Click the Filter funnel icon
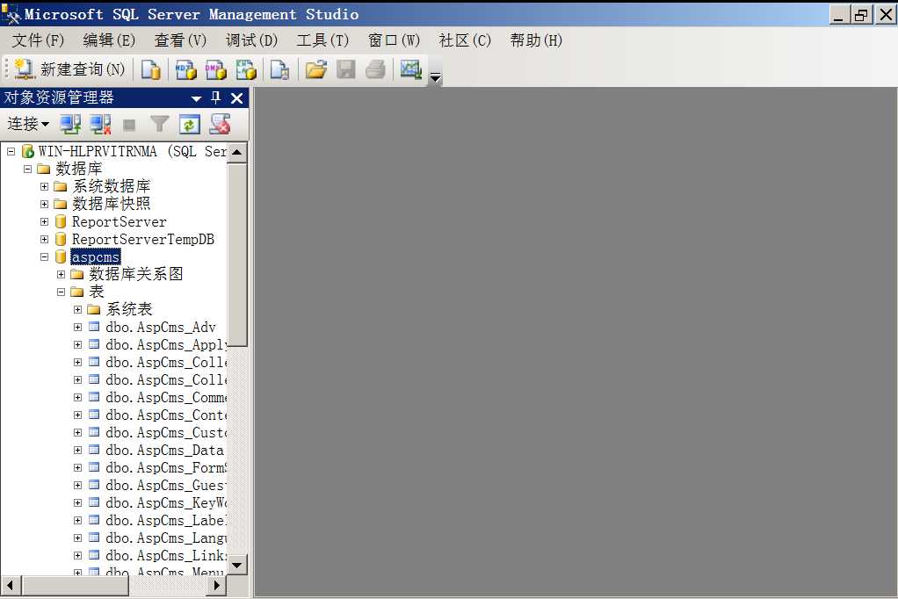This screenshot has height=599, width=898. (x=159, y=124)
